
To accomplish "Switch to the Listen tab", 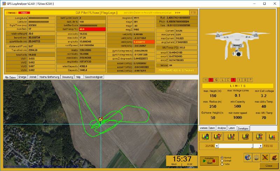I will click(x=232, y=128).
